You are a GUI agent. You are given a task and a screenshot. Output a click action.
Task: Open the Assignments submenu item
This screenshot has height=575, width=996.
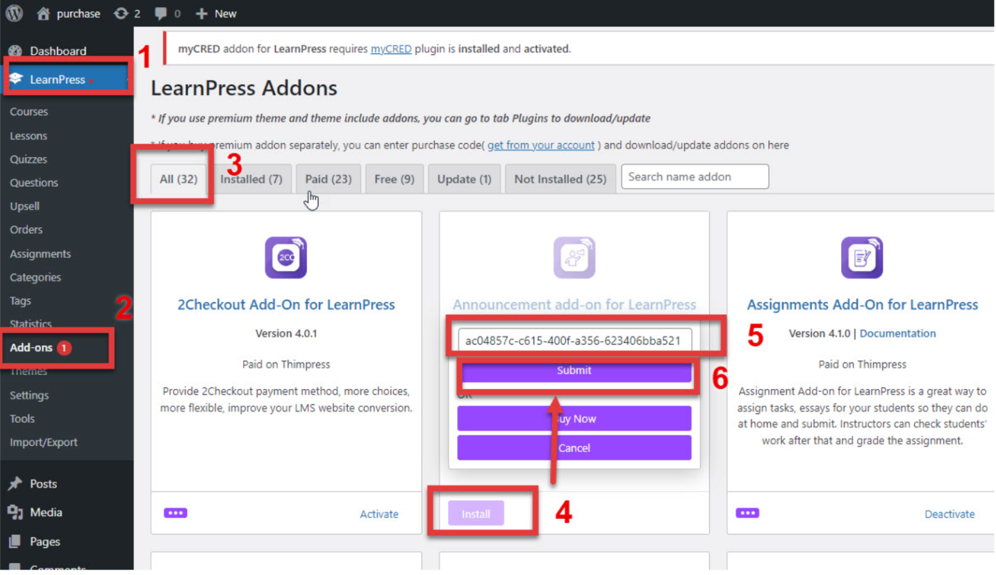click(40, 253)
